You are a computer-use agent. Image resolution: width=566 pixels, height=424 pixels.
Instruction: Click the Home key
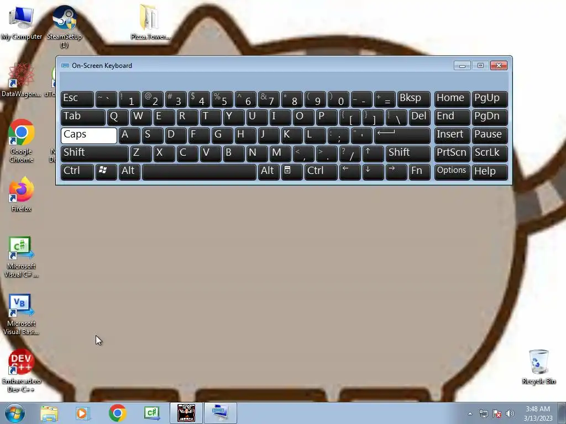(452, 99)
